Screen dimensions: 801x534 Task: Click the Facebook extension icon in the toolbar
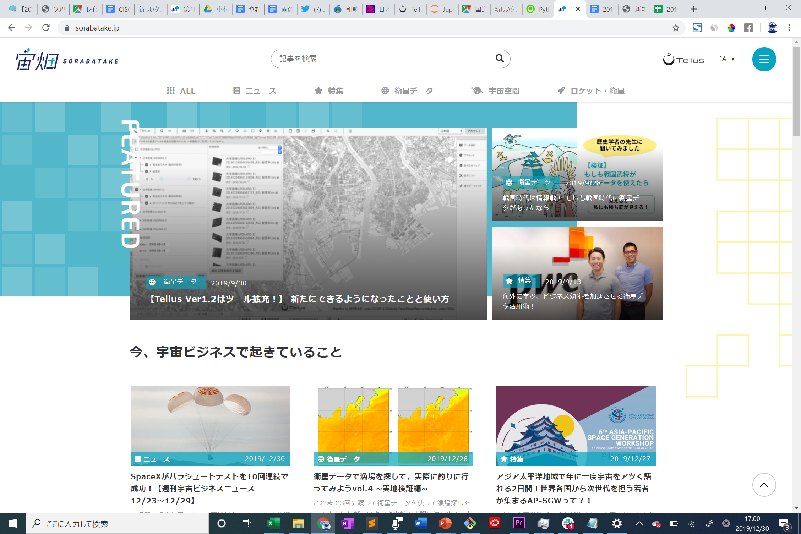[x=748, y=28]
